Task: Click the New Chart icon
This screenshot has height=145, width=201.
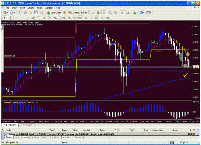Action: 5,13
